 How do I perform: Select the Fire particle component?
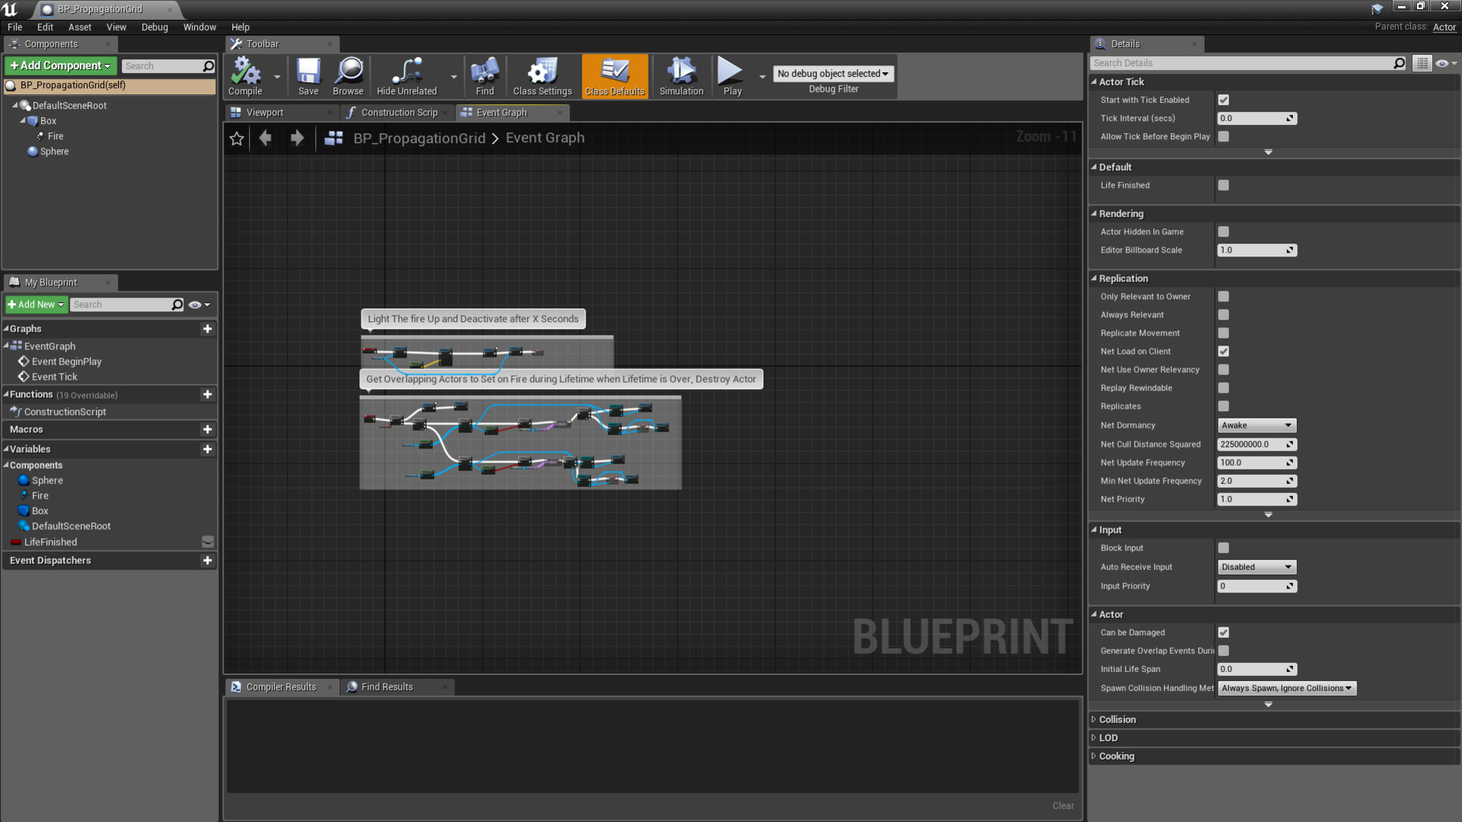click(x=55, y=136)
